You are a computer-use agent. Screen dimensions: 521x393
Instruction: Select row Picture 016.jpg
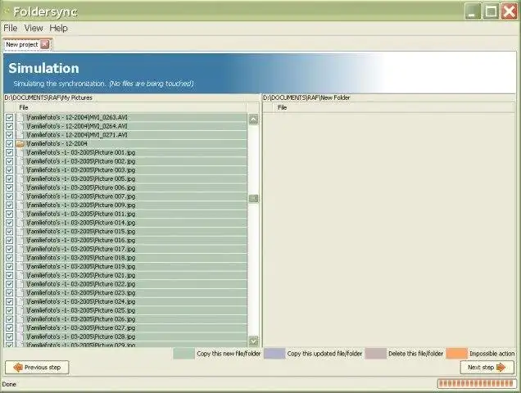131,240
